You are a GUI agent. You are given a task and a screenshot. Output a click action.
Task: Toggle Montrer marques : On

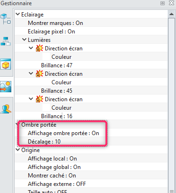(55, 23)
